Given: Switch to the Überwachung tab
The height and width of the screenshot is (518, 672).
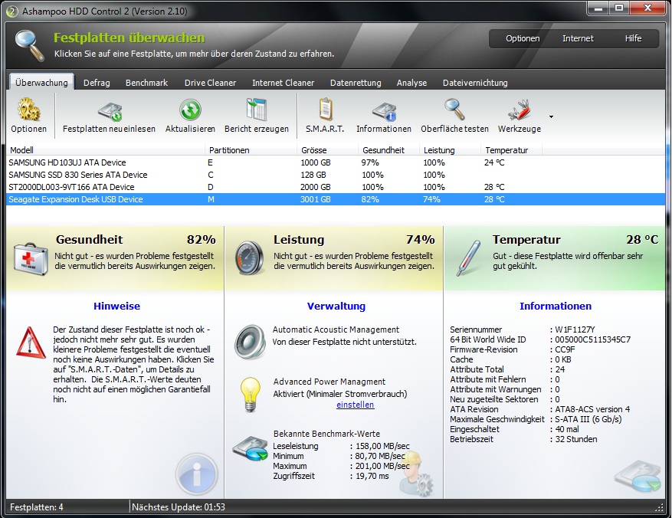Looking at the screenshot, I should click(41, 82).
